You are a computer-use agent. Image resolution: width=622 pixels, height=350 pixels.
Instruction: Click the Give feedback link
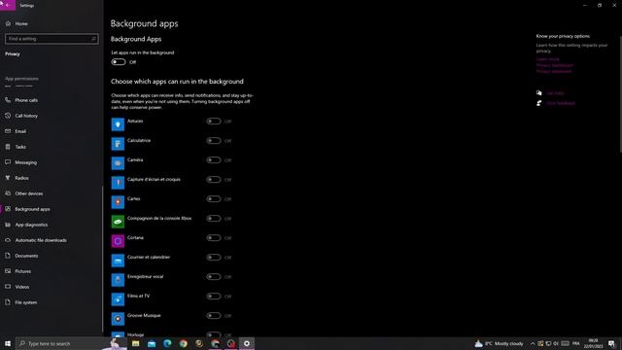(561, 103)
